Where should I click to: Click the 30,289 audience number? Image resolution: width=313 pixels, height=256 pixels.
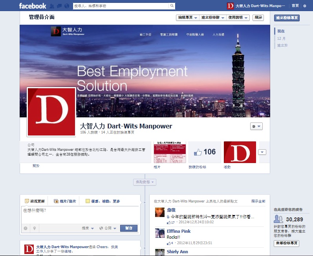click(x=295, y=220)
